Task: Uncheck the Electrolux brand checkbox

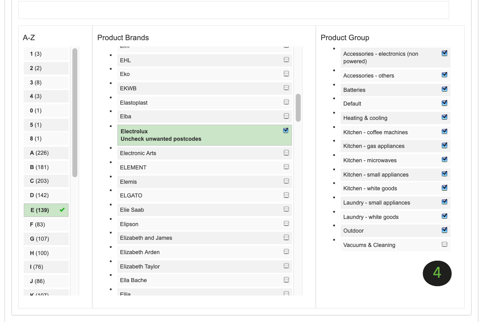Action: (x=286, y=130)
